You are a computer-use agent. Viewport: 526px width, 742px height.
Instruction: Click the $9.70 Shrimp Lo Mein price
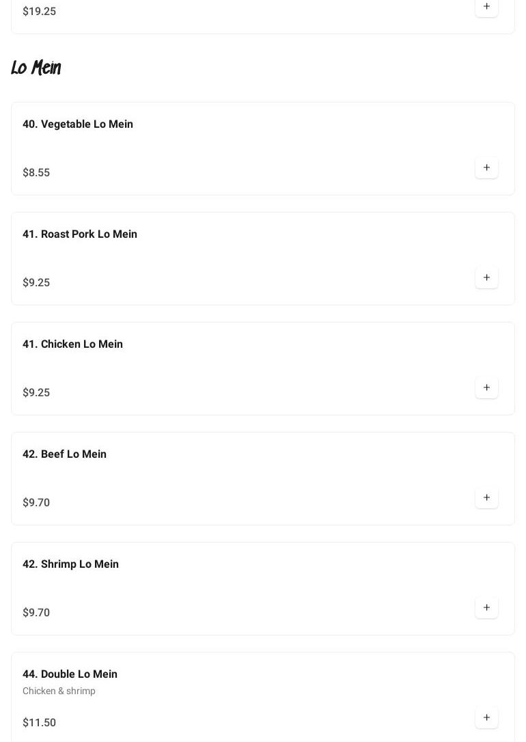(36, 613)
